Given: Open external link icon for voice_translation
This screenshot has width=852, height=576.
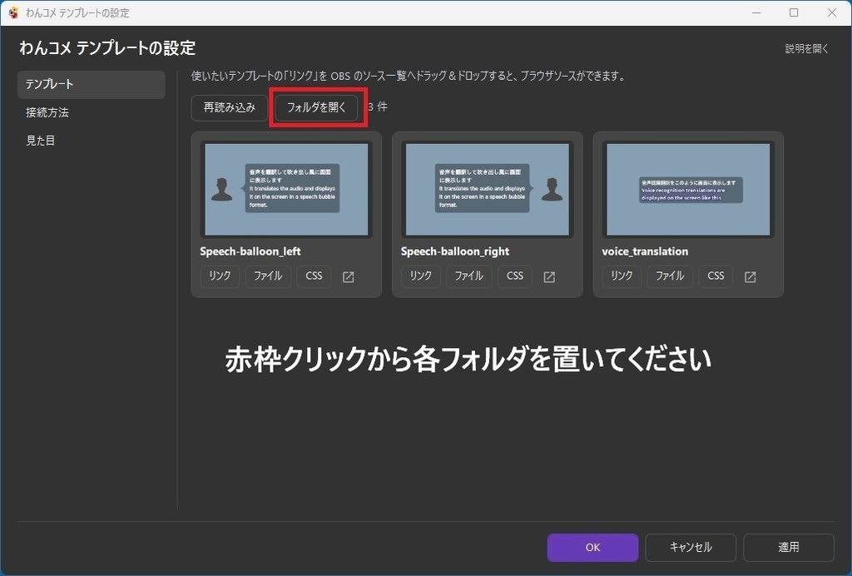Looking at the screenshot, I should pyautogui.click(x=750, y=276).
